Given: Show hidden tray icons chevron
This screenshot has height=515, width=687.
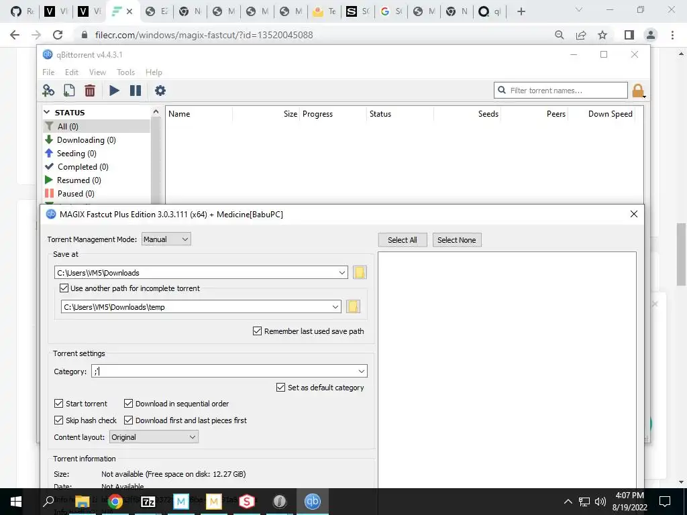Looking at the screenshot, I should point(568,502).
